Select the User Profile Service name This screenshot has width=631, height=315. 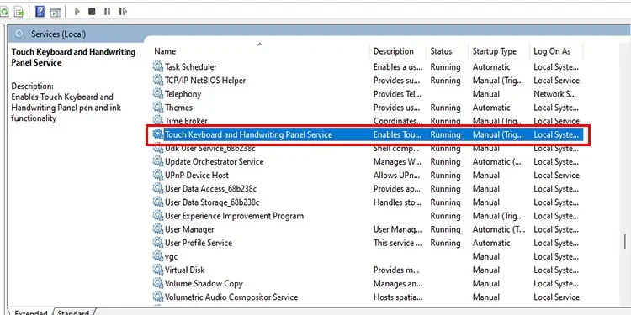pos(199,243)
